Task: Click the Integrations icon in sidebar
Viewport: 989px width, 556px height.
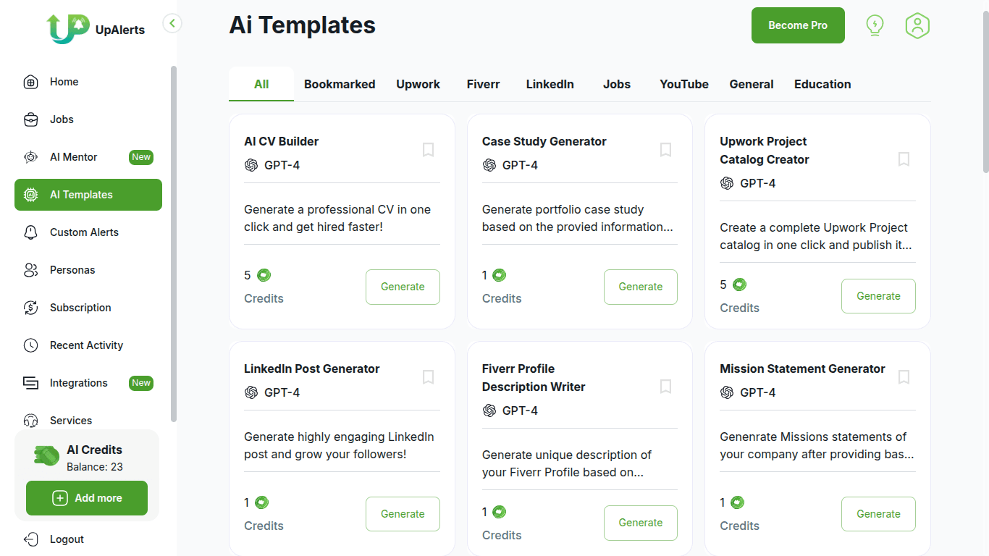Action: pos(30,383)
